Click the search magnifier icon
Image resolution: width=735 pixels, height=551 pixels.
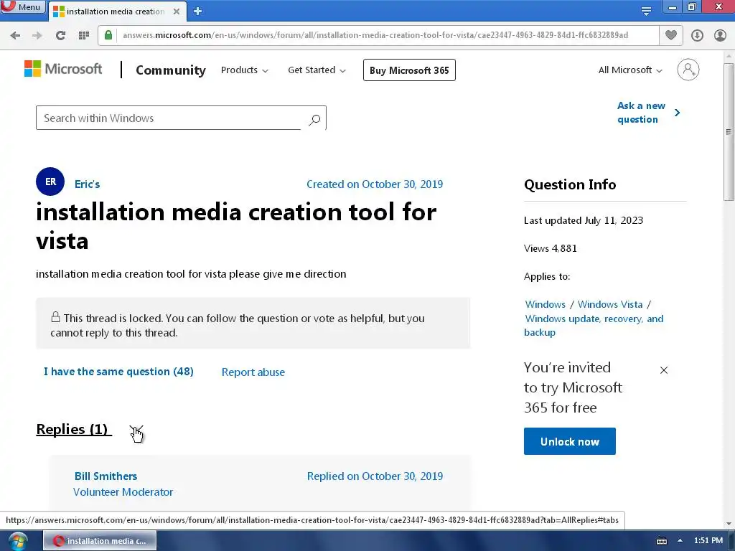[314, 120]
